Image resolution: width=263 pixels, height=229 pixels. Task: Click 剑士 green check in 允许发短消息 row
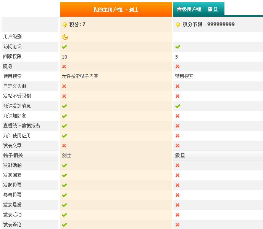[65, 106]
